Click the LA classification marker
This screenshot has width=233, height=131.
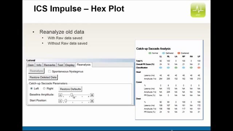(x=176, y=68)
